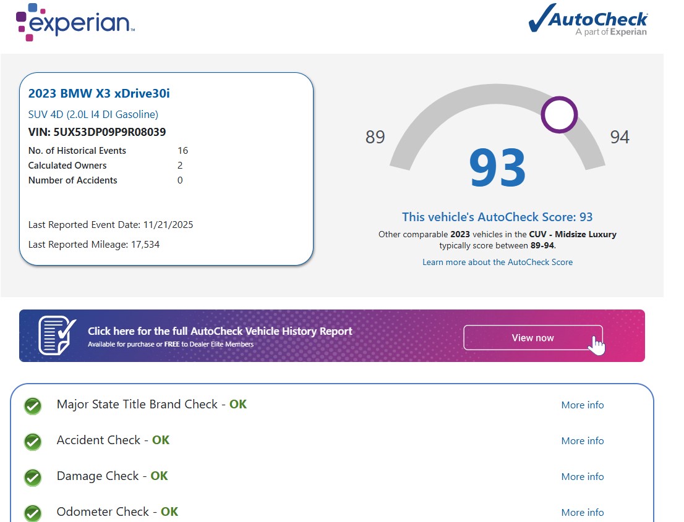
Task: Click green checkmark beside Major State Title Brand
Action: click(33, 406)
